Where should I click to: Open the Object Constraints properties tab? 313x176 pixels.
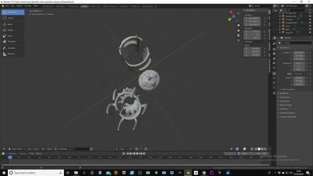tap(274, 83)
